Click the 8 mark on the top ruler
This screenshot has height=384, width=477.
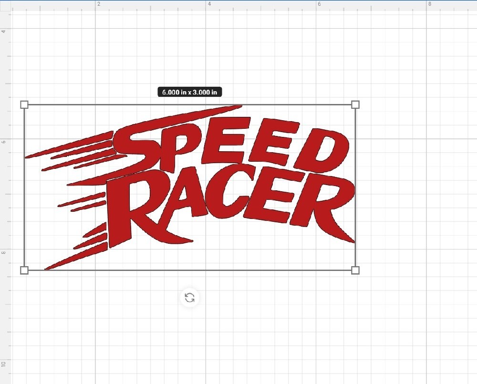(429, 4)
